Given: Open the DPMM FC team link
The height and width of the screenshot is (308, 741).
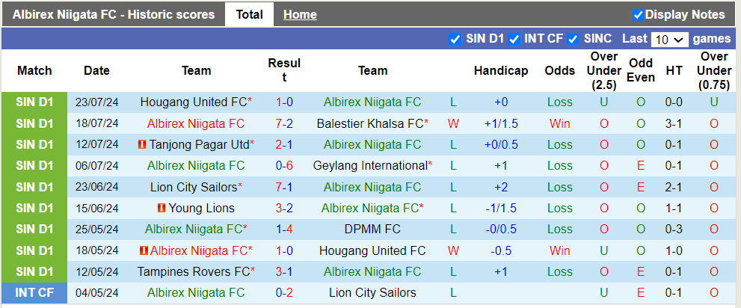Looking at the screenshot, I should [x=372, y=230].
